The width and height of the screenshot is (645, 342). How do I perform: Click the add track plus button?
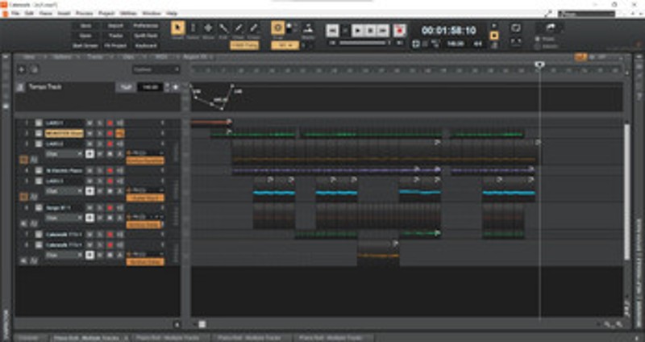[22, 69]
